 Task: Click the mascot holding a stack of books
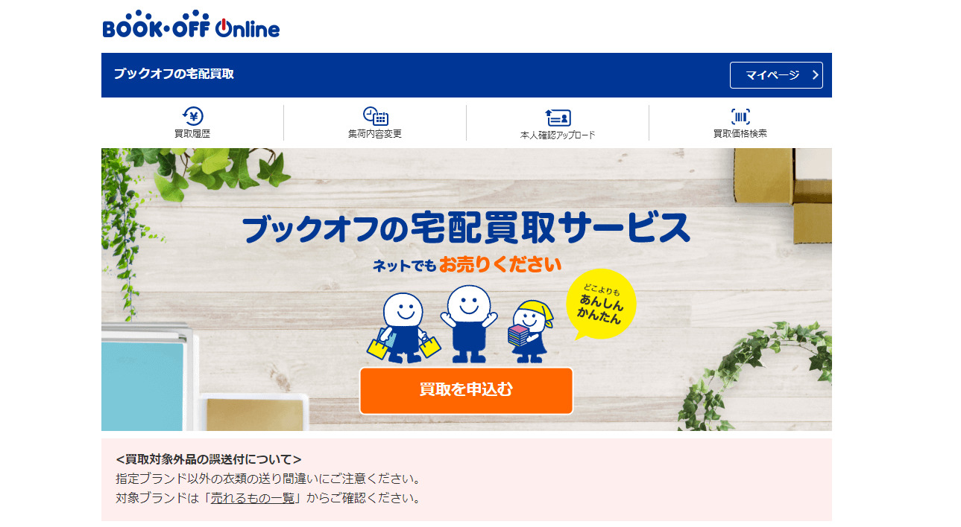coord(529,332)
